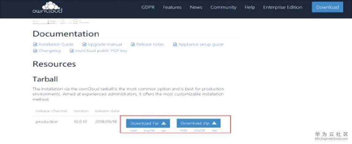Viewport: 352px width, 144px height.
Task: Go to the News page
Action: [x=196, y=7]
